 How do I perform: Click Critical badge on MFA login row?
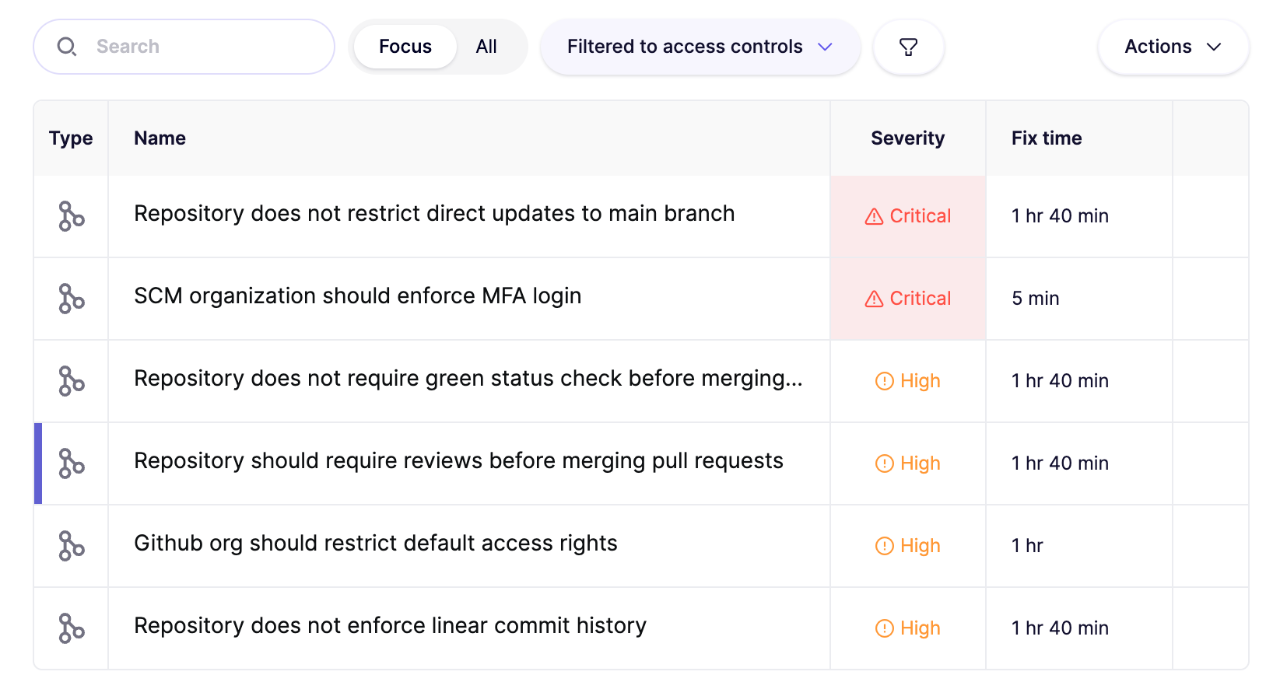coord(908,299)
